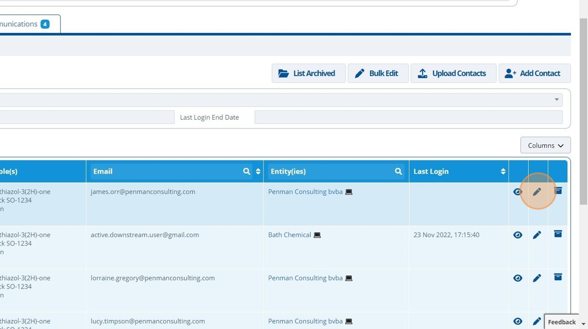Open Penman Consulting bvba in lorraine.gregory row
The width and height of the screenshot is (588, 329).
pyautogui.click(x=305, y=278)
